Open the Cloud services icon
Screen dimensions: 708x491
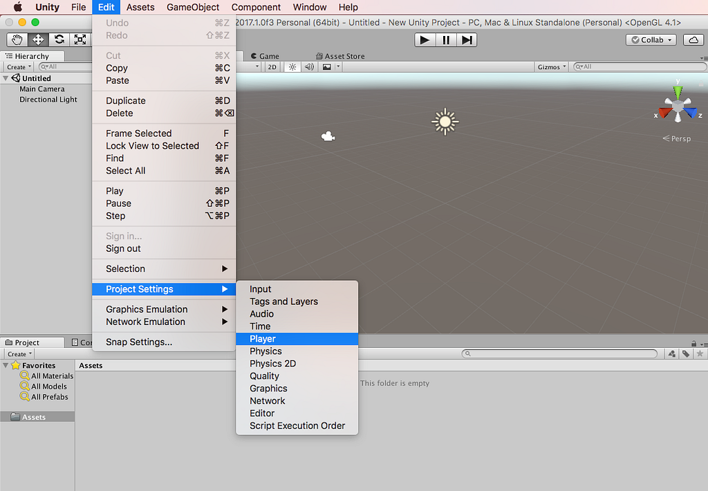(x=693, y=39)
